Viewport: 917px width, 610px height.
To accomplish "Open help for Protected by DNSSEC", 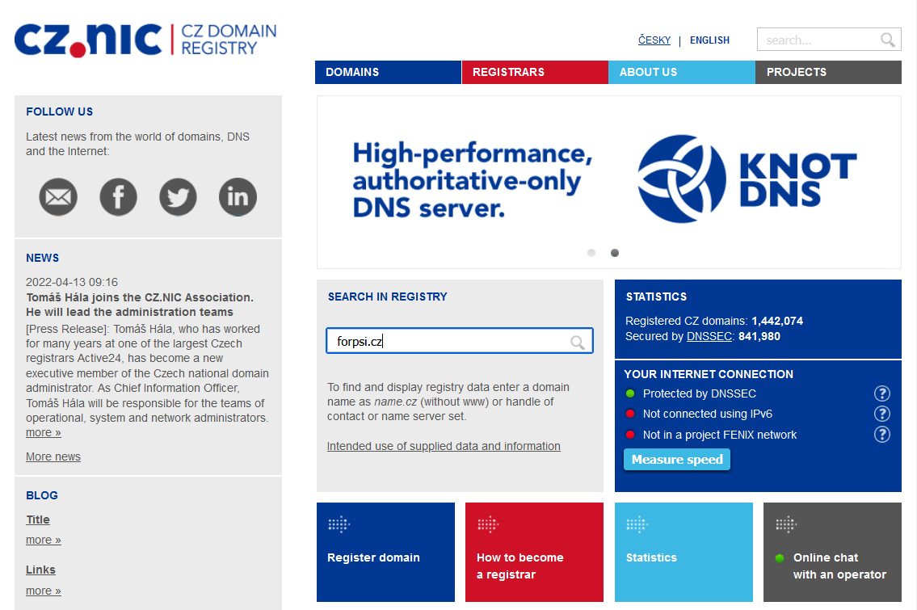I will pyautogui.click(x=882, y=393).
